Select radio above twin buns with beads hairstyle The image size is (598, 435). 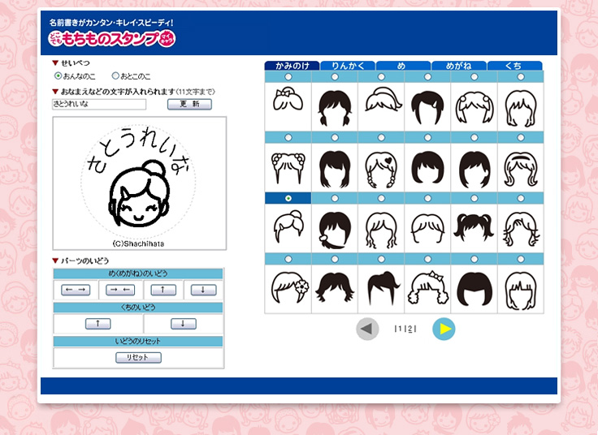click(x=288, y=137)
